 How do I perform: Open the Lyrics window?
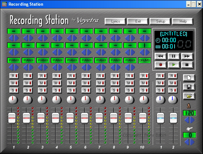tap(115, 21)
